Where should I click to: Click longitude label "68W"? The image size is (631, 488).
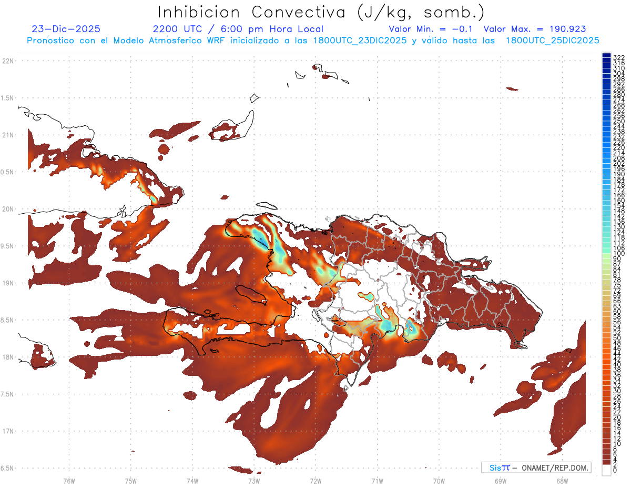point(562,480)
